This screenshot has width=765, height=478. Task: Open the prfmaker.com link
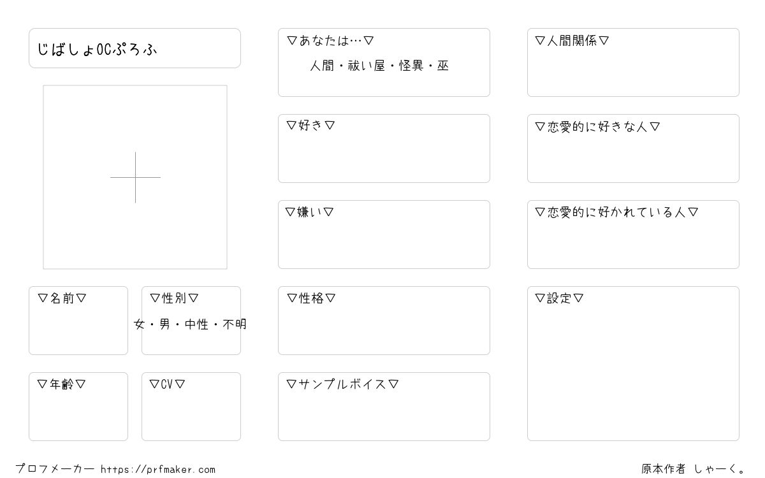coord(158,470)
